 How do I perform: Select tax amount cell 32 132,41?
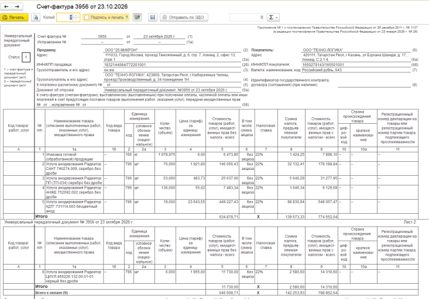291,168
